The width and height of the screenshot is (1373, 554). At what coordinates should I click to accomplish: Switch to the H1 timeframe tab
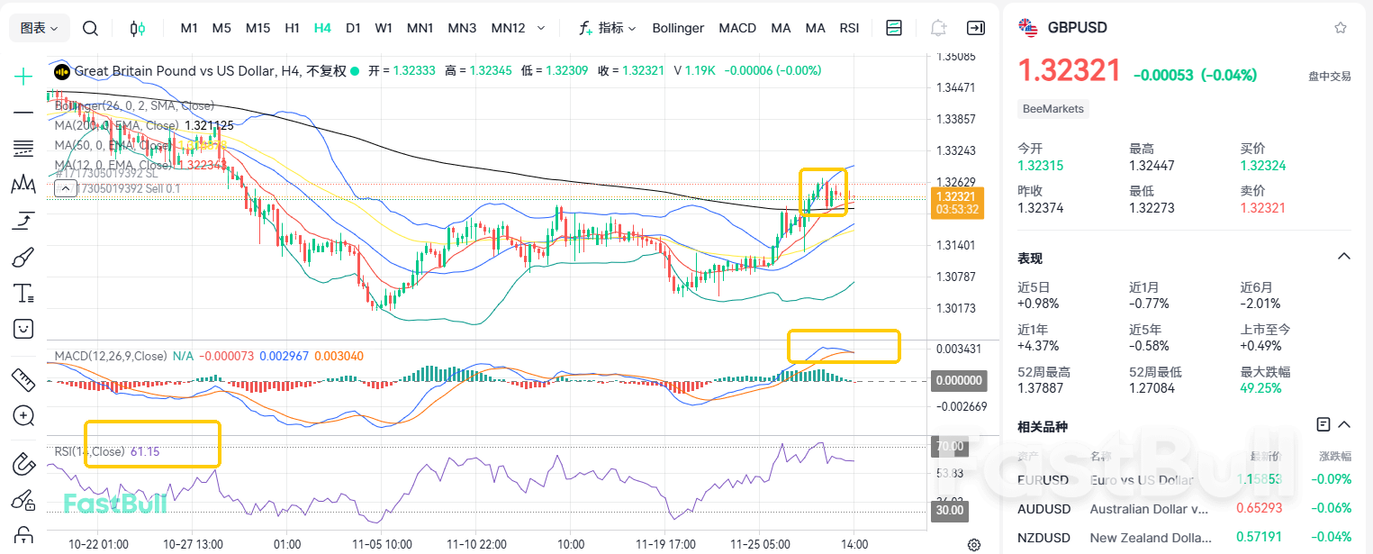tap(292, 28)
